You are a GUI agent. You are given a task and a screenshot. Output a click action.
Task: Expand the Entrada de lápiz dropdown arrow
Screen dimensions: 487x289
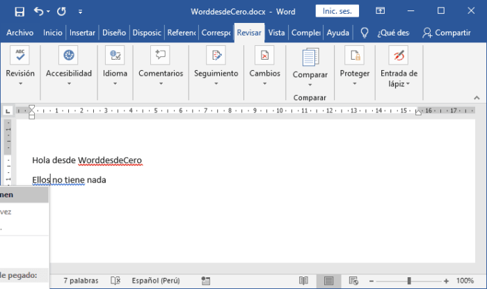[408, 84]
